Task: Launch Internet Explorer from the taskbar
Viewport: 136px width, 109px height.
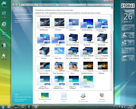Action: [9, 107]
